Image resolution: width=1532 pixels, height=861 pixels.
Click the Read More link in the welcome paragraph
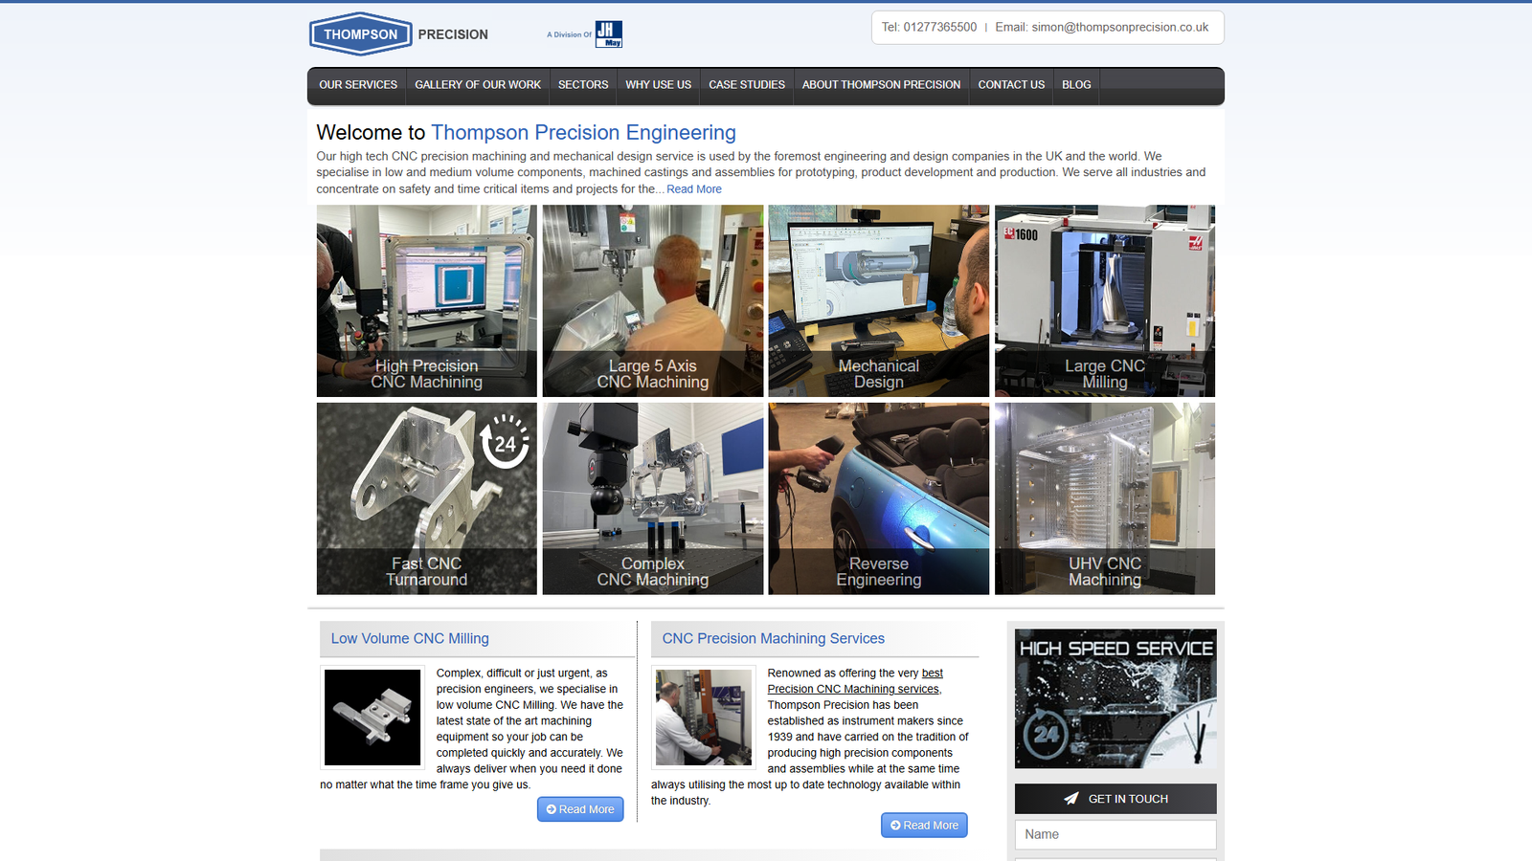coord(694,188)
